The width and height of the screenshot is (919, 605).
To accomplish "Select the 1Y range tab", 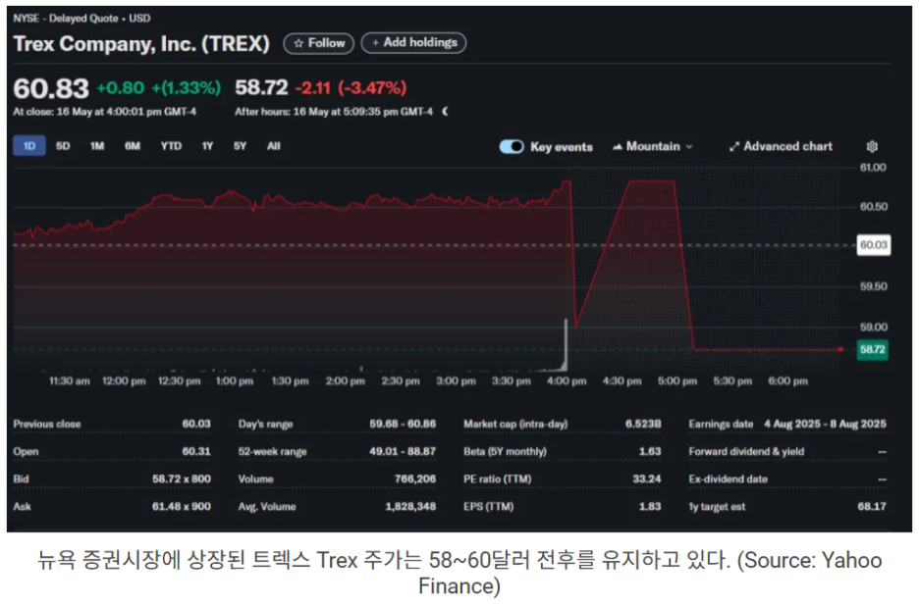I will [207, 146].
